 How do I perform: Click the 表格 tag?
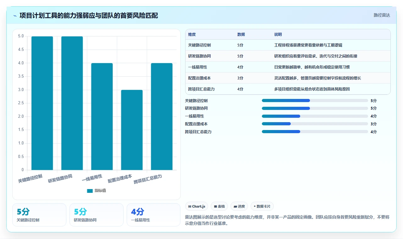coord(219,206)
